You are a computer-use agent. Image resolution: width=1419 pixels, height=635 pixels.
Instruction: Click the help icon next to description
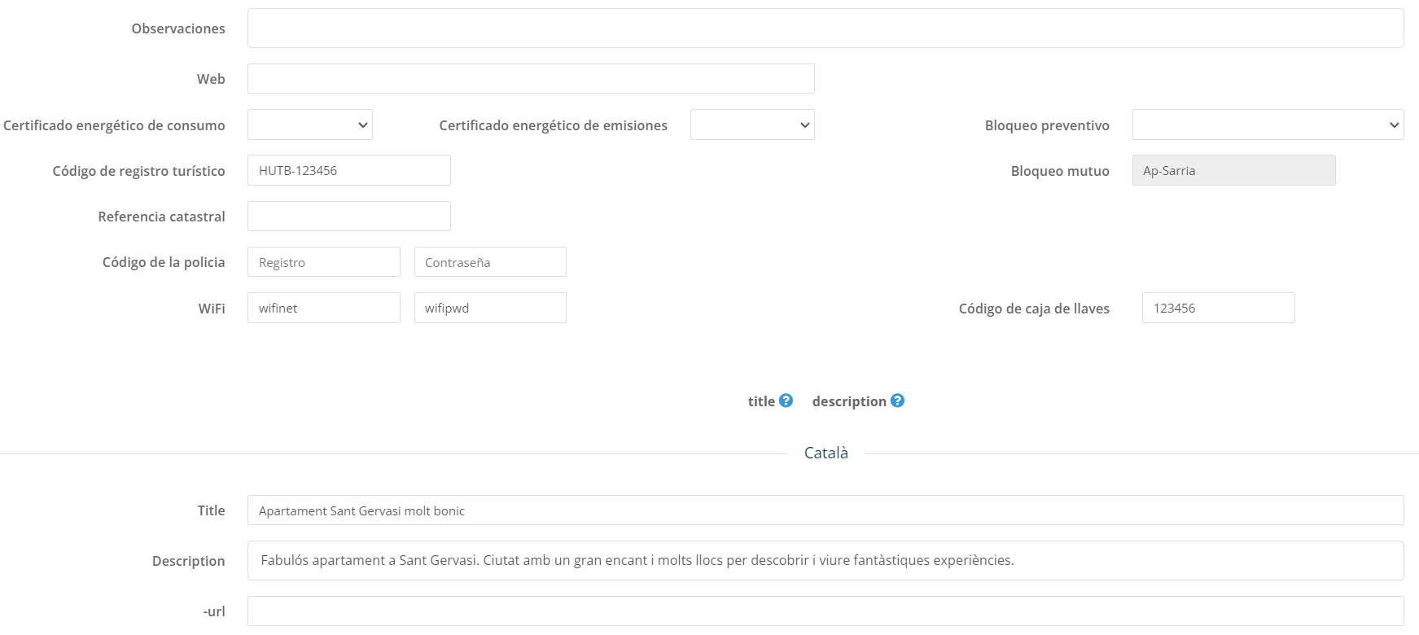tap(897, 401)
